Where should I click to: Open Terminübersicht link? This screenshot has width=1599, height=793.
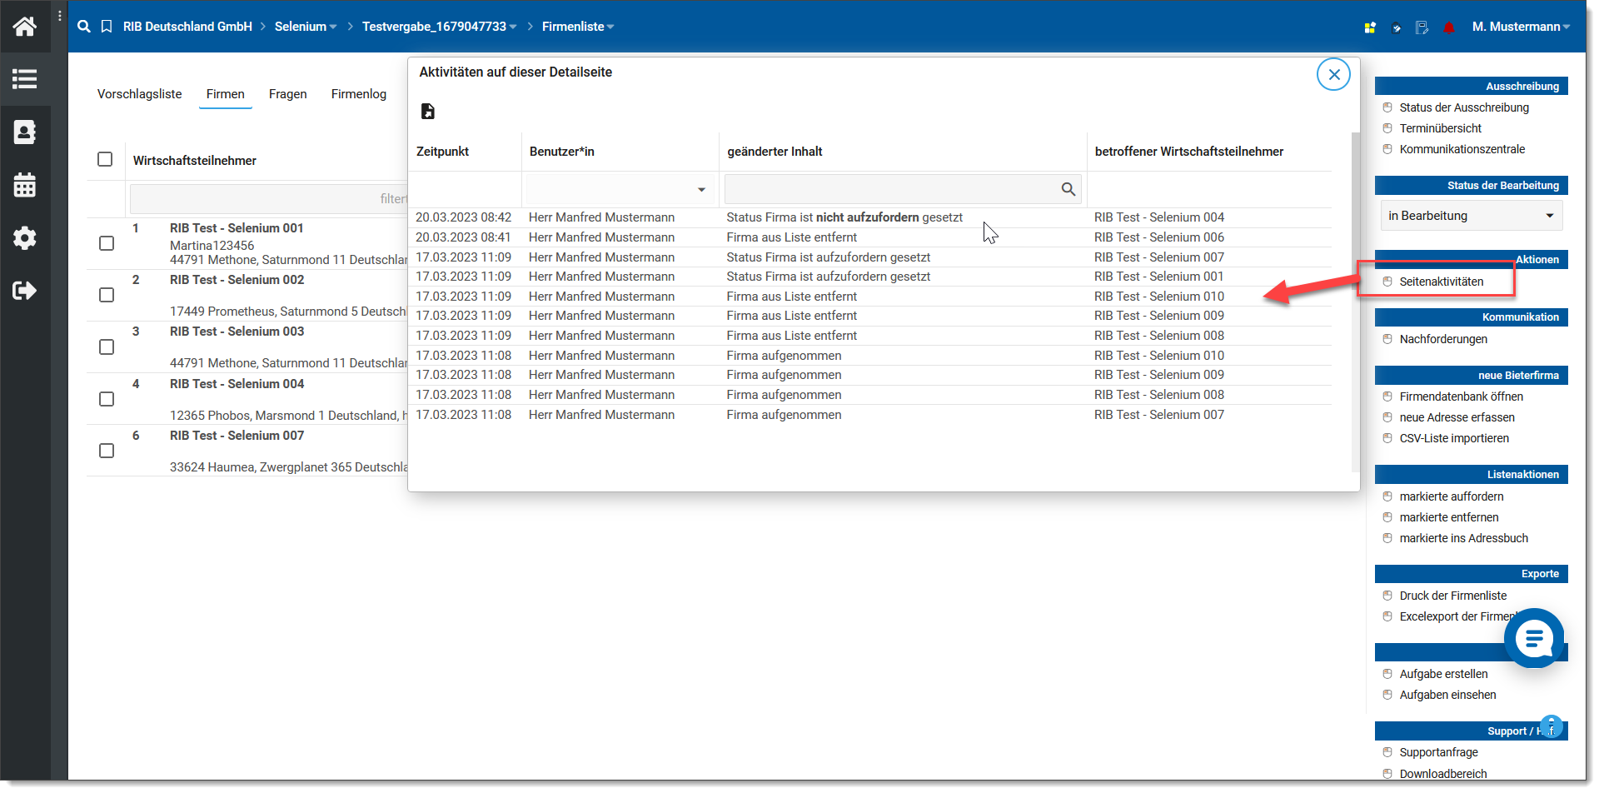pyautogui.click(x=1440, y=128)
